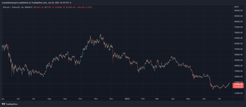Screen dimensions: 246x107
Task: Click the 60000.00 price axis label
Action: click(x=238, y=44)
